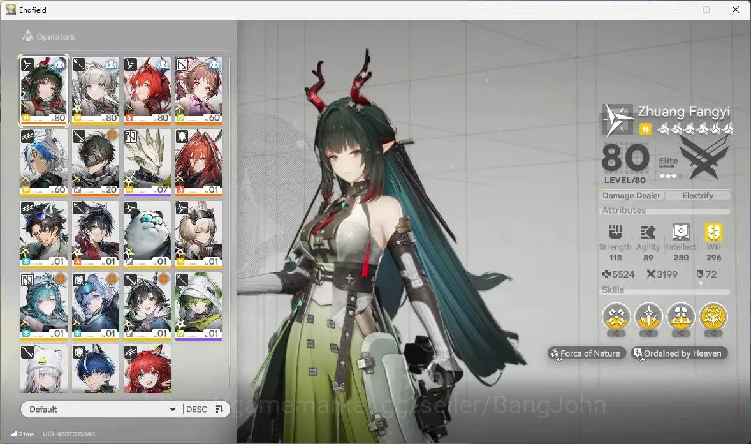Select the white dragon operator level 07
This screenshot has height=444, width=751.
point(147,163)
